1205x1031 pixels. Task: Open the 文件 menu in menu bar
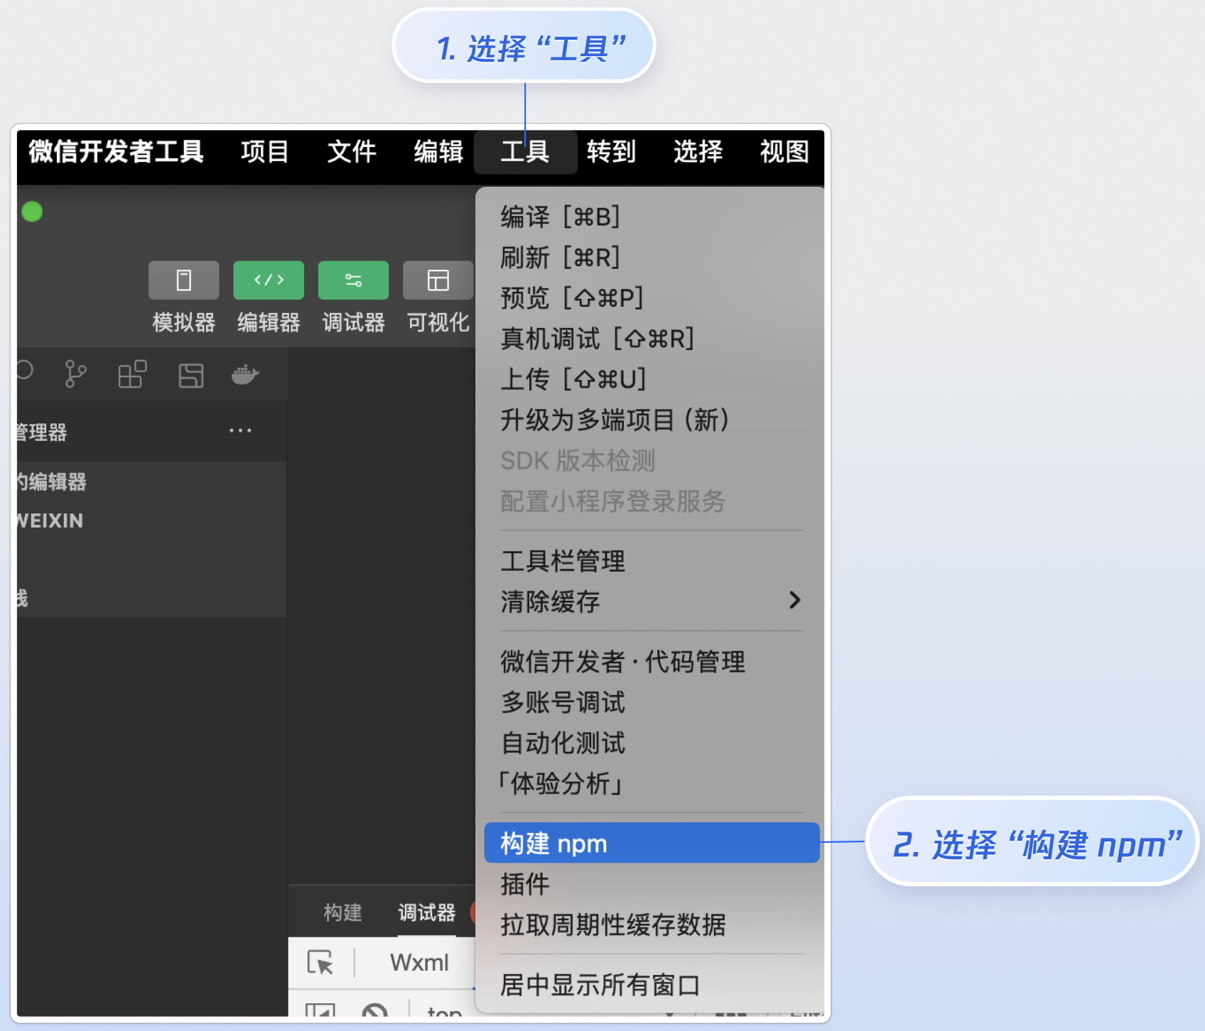[x=351, y=151]
